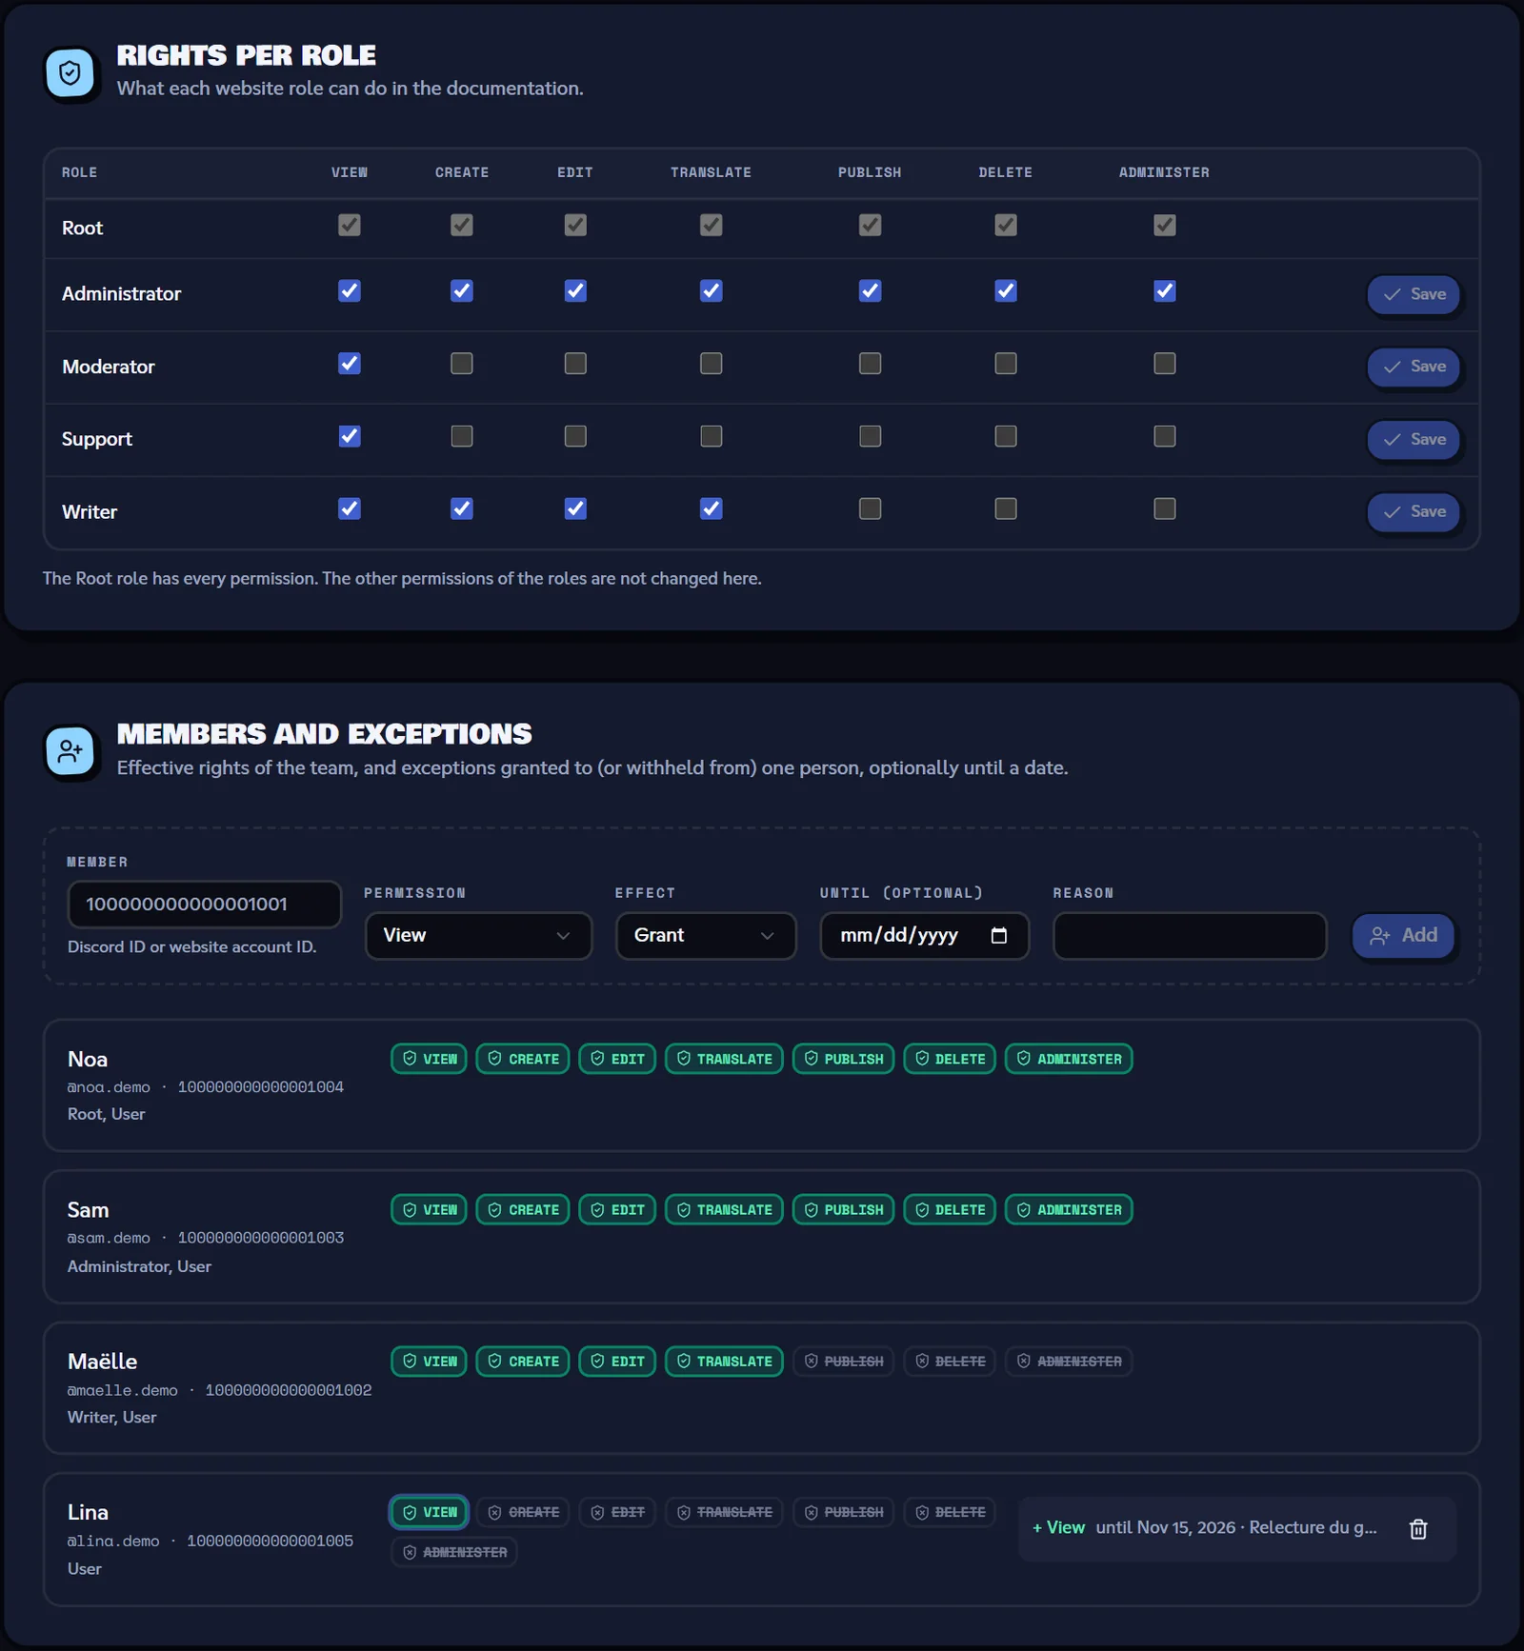Delete Lina's View exception with trash icon

(1418, 1528)
